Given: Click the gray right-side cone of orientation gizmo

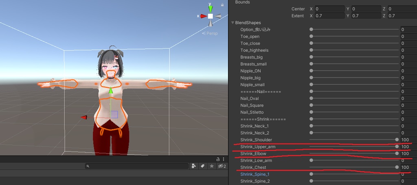Looking at the screenshot, I should [218, 16].
